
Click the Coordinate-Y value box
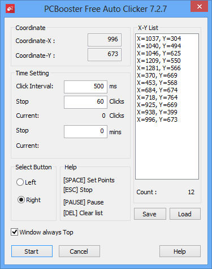point(105,54)
